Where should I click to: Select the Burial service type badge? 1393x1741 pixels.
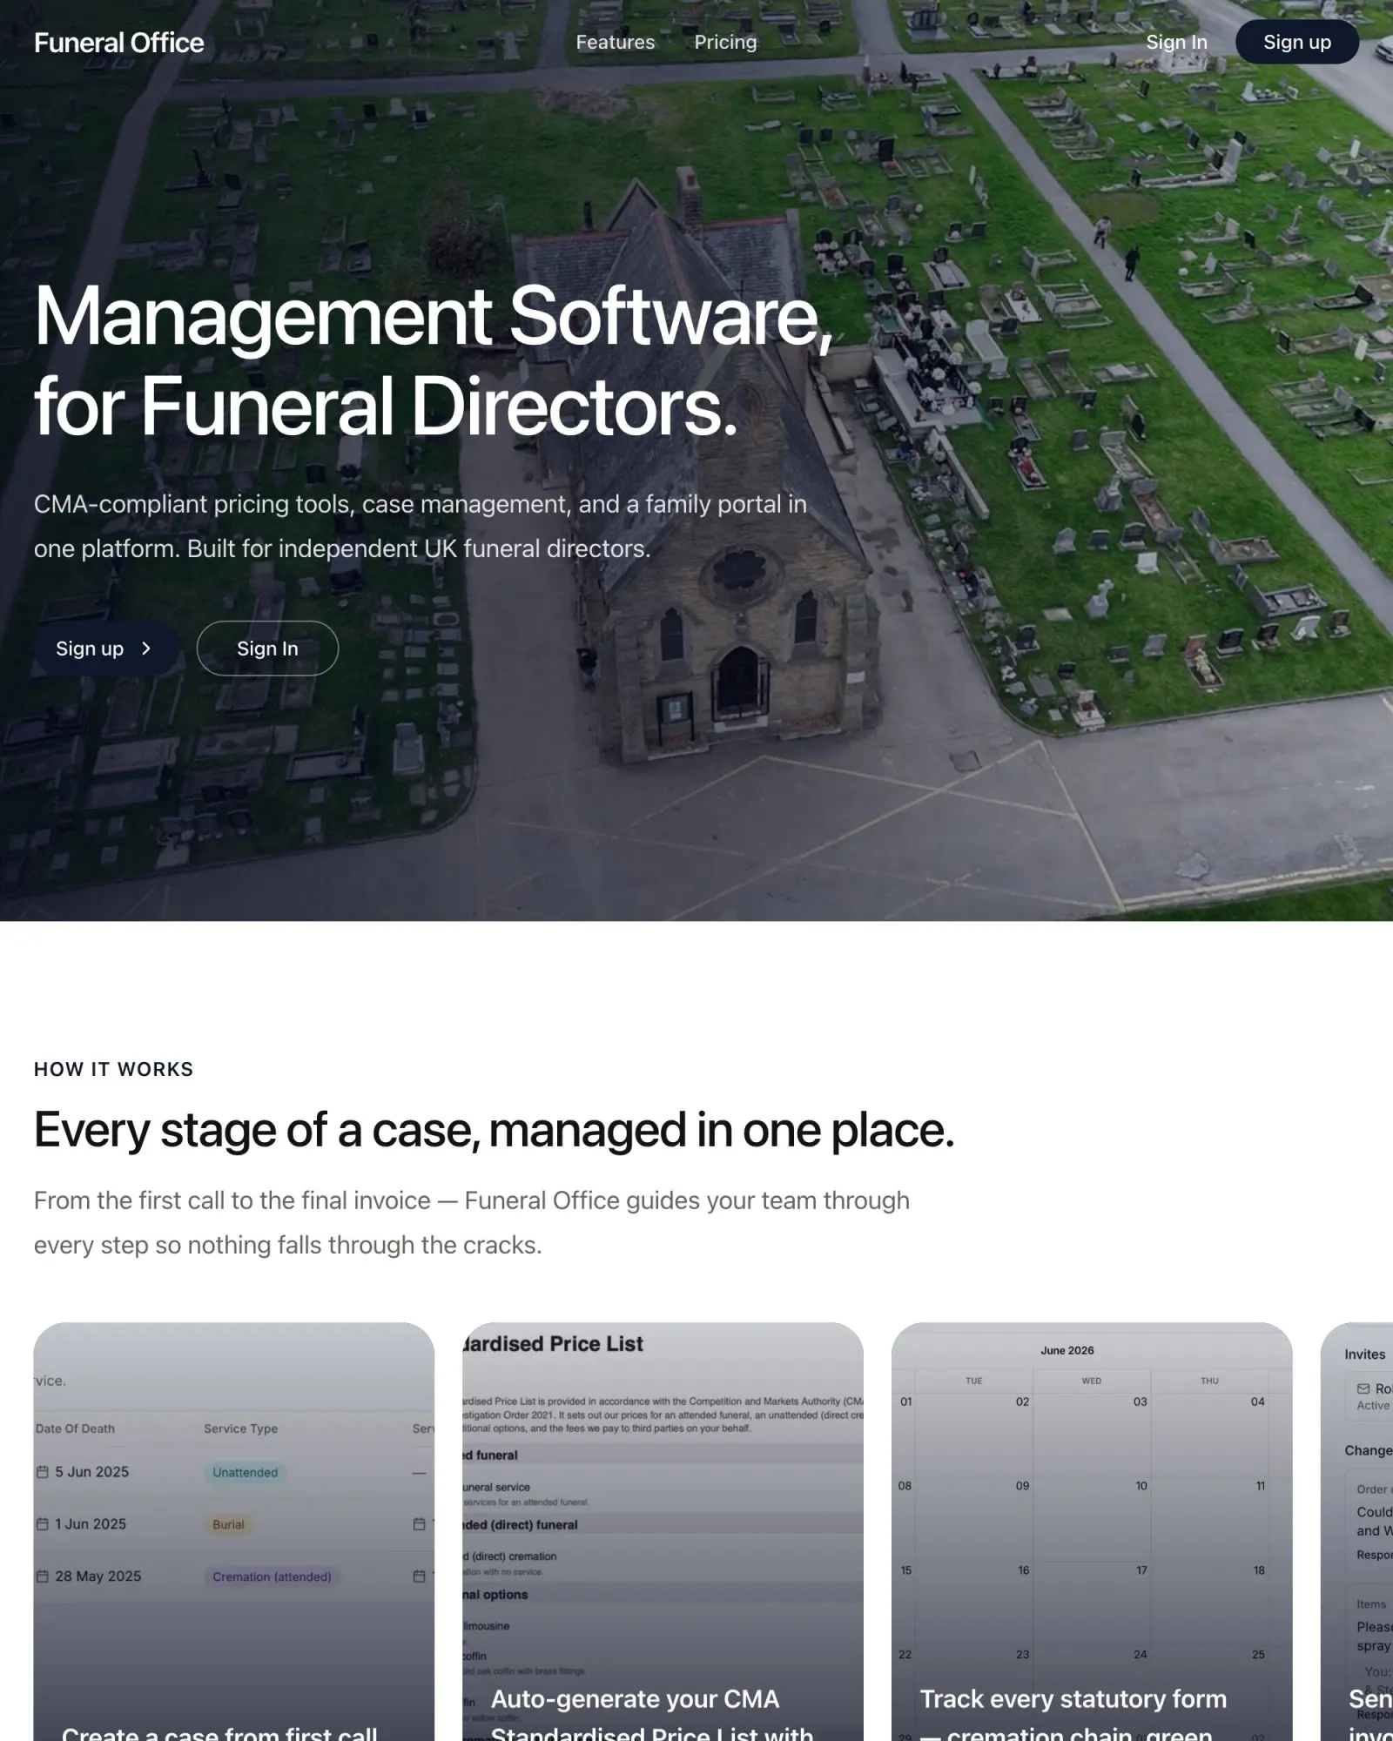click(228, 1524)
